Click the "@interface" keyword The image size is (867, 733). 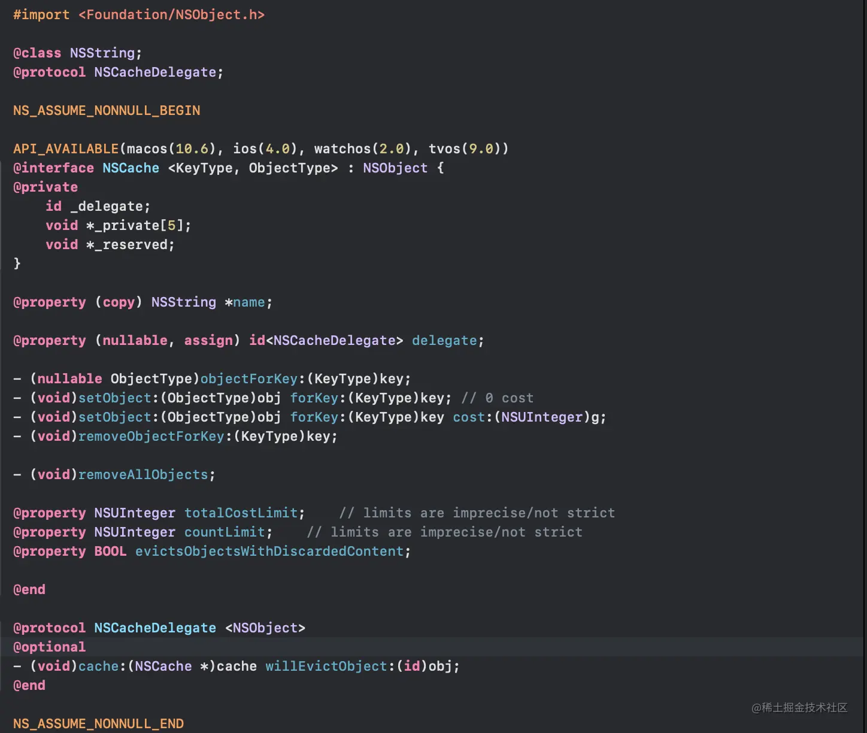pos(53,168)
